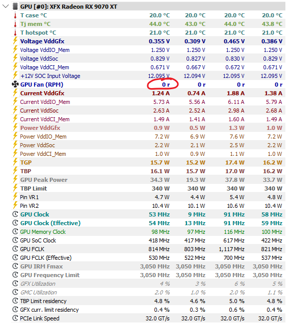Click the thermometer icon next to Tj mem
Viewport: 291px width, 325px height.
point(15,24)
